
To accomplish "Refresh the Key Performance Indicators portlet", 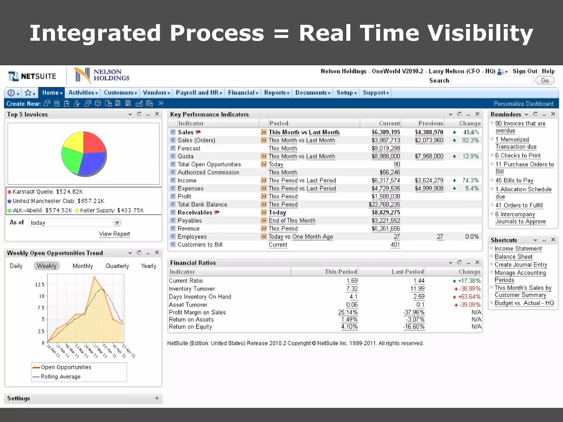I will 460,114.
